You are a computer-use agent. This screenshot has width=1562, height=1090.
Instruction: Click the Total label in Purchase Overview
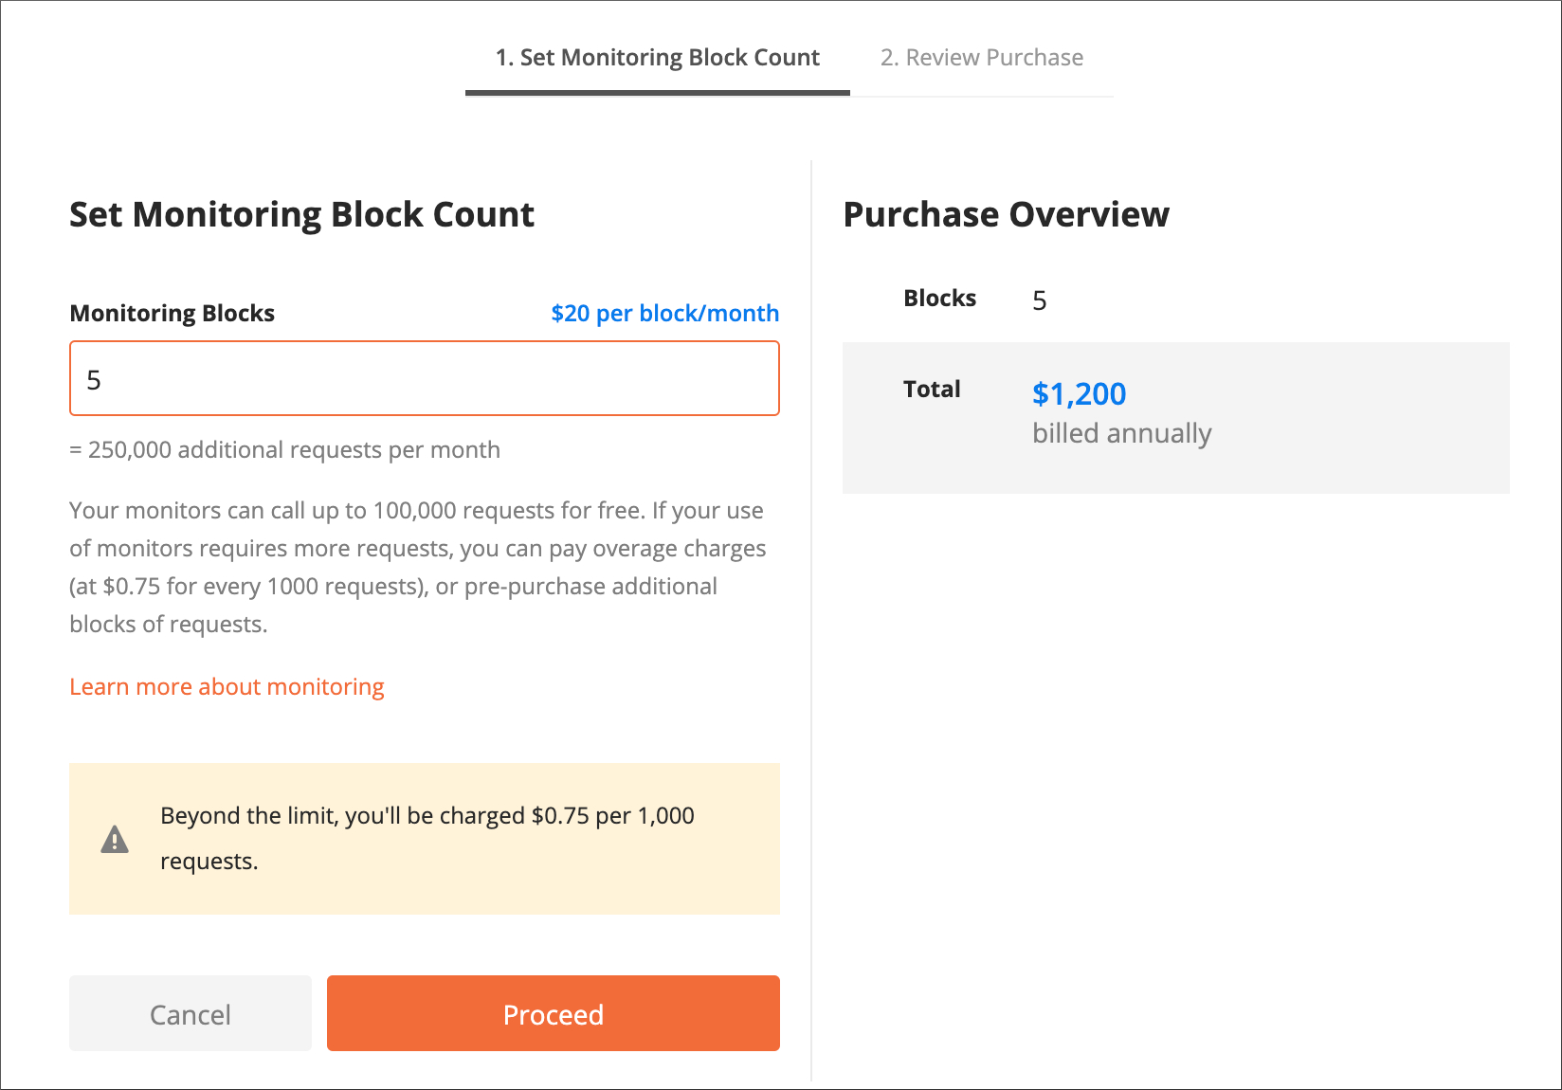[x=932, y=390]
